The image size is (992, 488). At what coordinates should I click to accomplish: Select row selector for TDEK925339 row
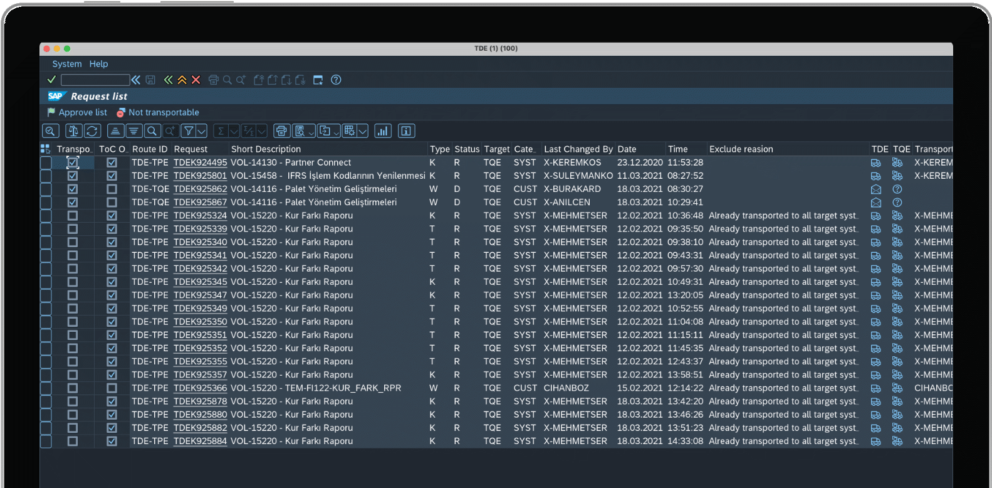coord(46,229)
